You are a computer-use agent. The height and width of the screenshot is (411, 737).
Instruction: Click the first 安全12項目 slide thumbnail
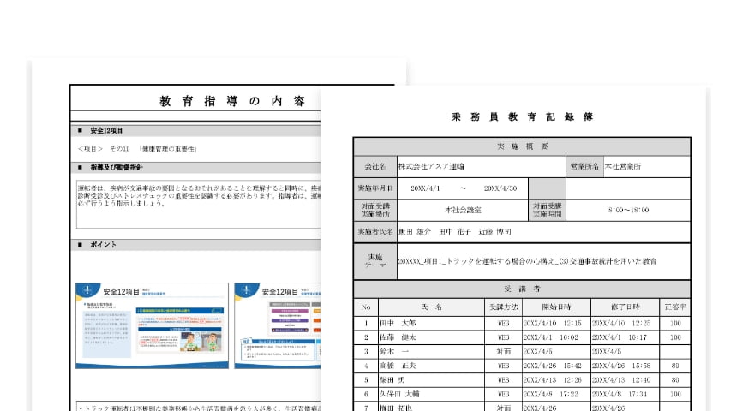click(x=153, y=326)
